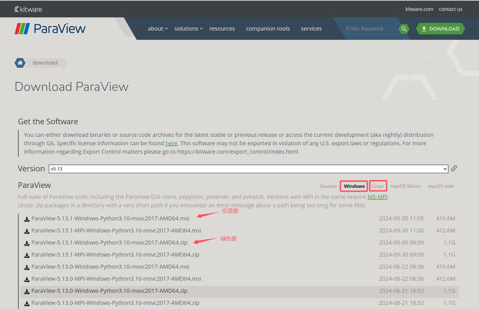The height and width of the screenshot is (309, 479).
Task: Open the resources menu item
Action: click(222, 29)
